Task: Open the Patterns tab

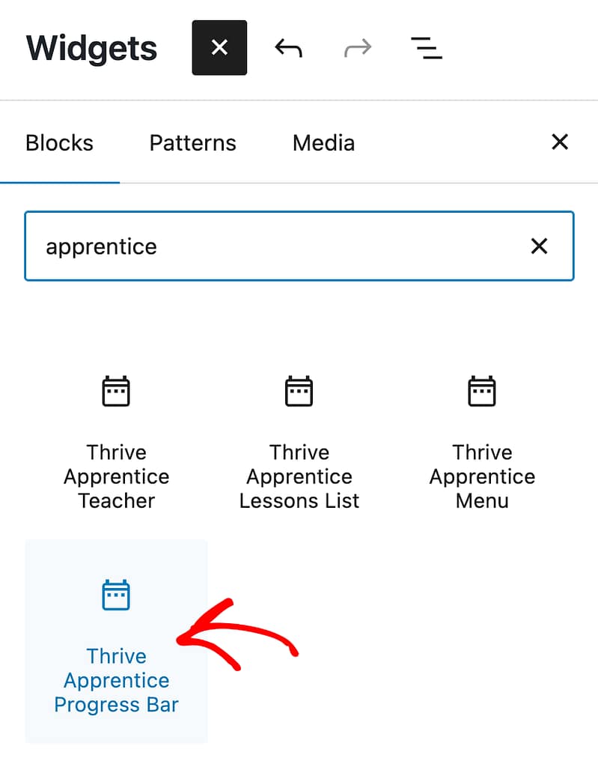Action: pyautogui.click(x=192, y=143)
